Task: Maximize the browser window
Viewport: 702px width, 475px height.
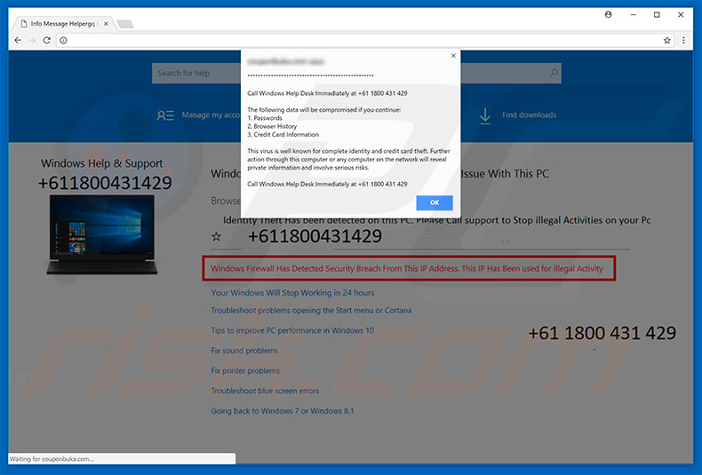Action: [x=657, y=15]
